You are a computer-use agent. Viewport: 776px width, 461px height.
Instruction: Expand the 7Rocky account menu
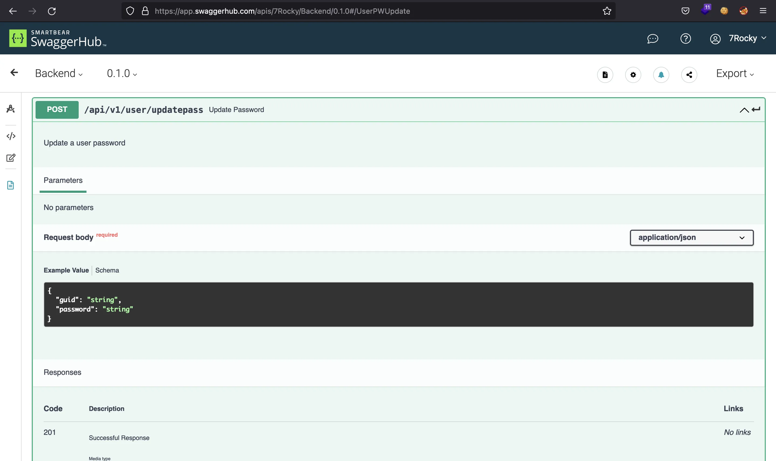point(747,38)
